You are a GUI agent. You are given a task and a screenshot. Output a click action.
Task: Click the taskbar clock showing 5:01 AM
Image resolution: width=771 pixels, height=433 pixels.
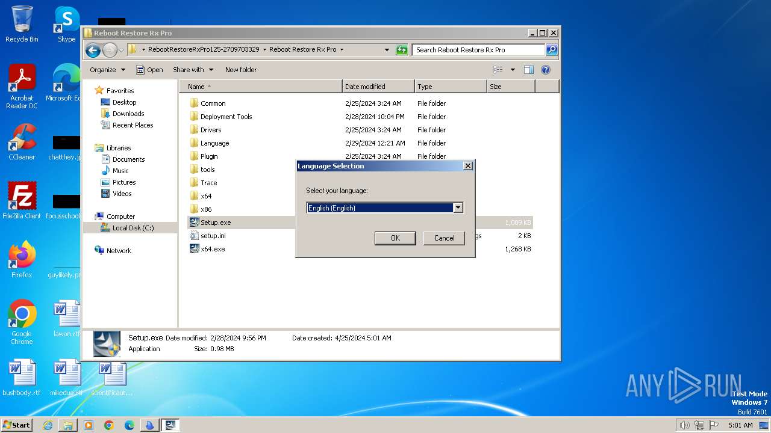pyautogui.click(x=740, y=425)
